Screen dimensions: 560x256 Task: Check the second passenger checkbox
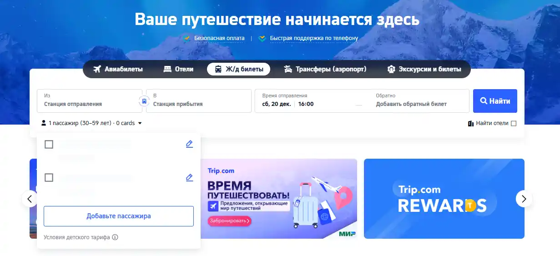(49, 177)
